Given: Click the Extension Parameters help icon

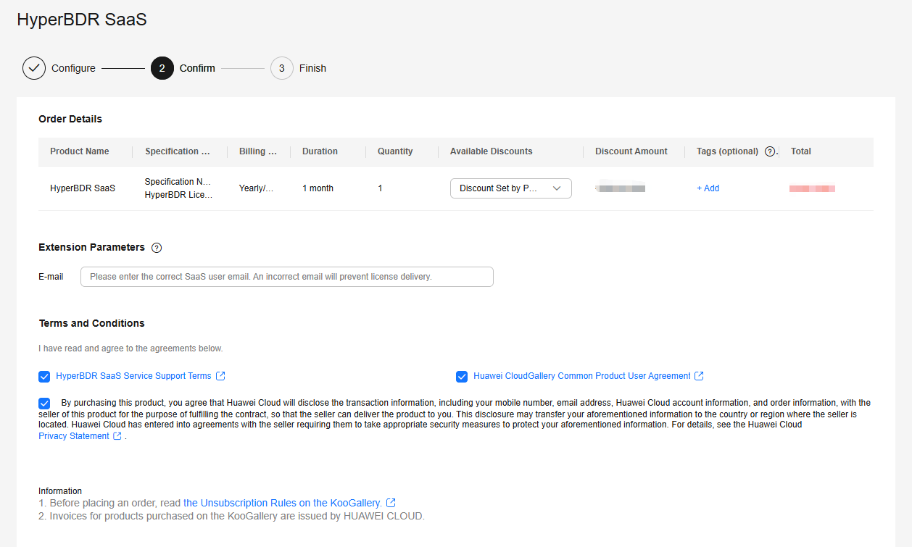Looking at the screenshot, I should pyautogui.click(x=157, y=248).
